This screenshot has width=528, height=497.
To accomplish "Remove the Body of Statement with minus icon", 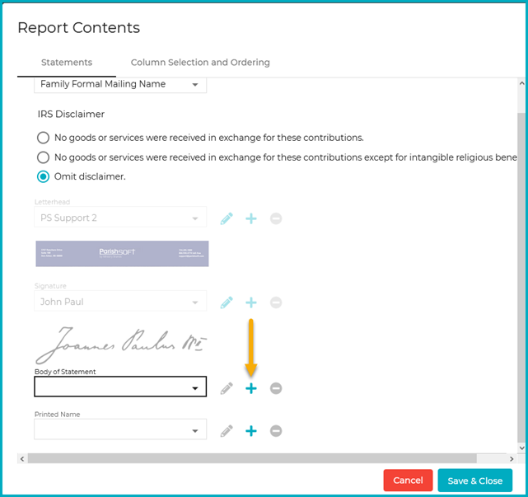I will coord(276,388).
